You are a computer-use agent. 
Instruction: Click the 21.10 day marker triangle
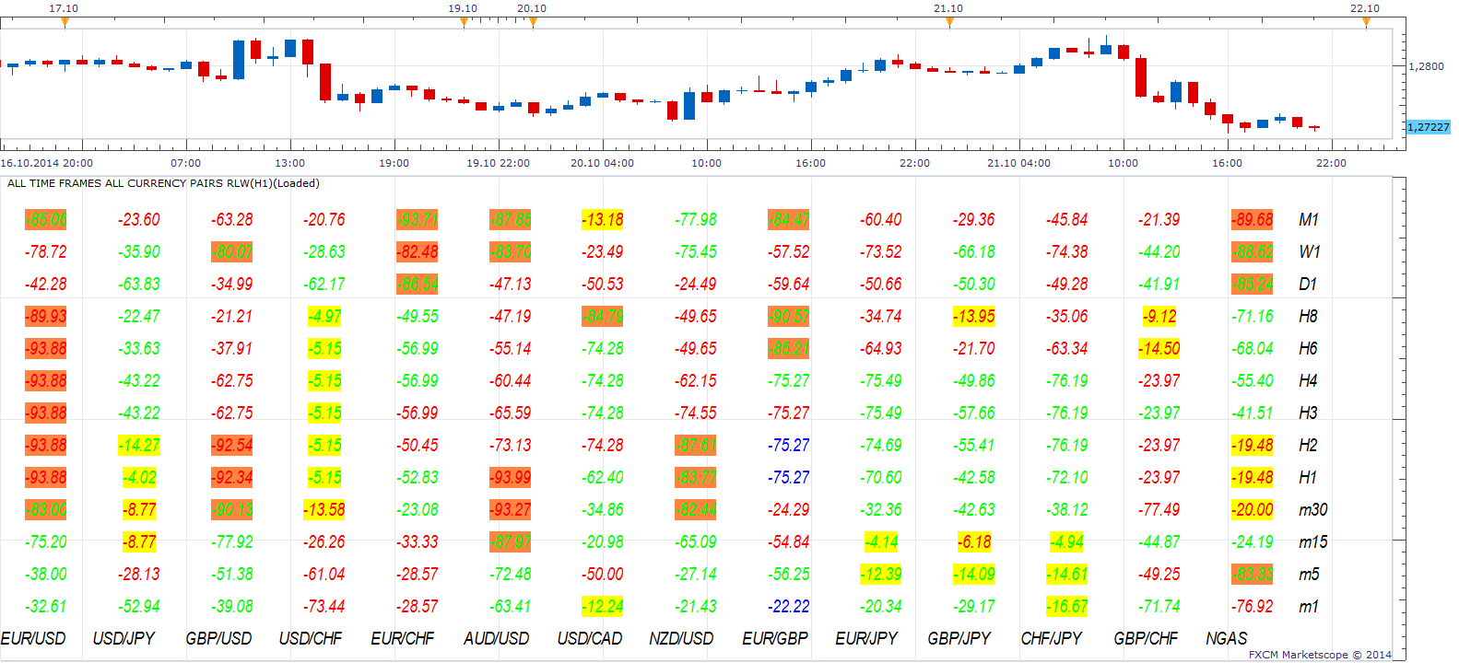tap(949, 23)
